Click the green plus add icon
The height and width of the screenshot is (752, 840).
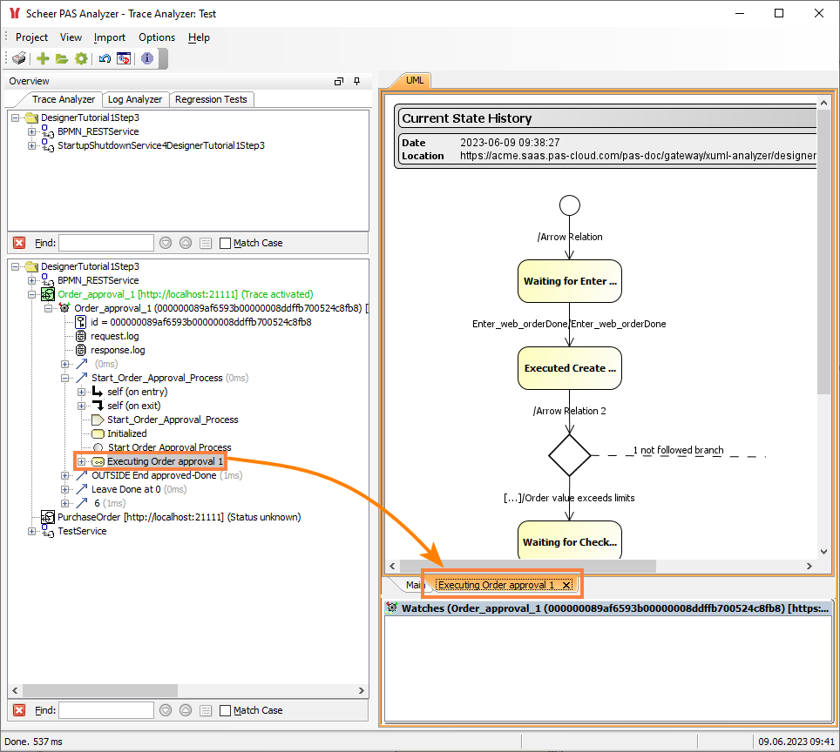pos(43,58)
